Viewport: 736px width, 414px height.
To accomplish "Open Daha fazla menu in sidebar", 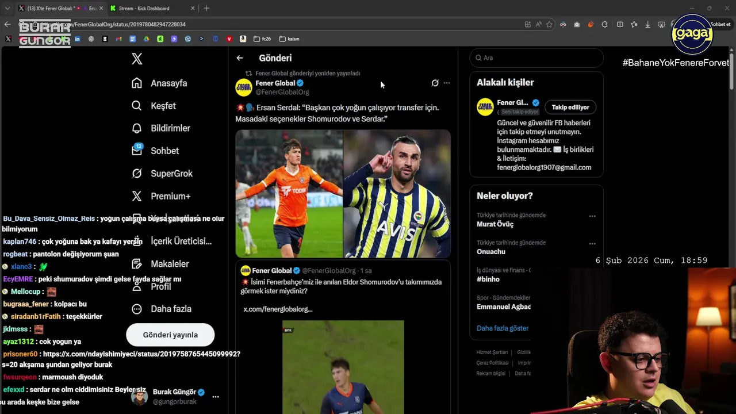I will point(162,309).
